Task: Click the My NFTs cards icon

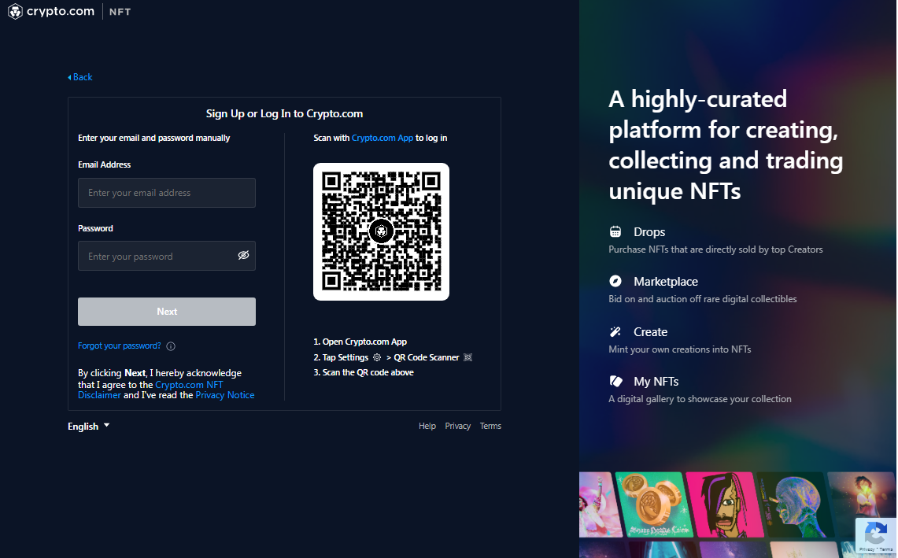Action: (615, 381)
